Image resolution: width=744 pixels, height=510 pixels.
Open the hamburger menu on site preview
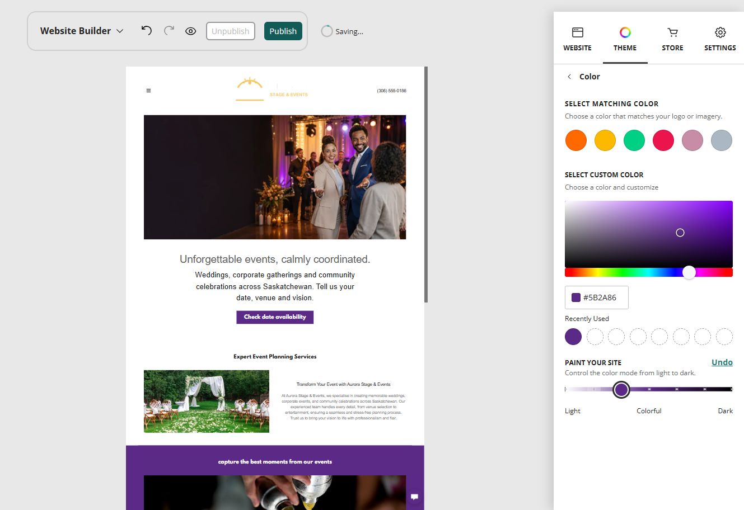coord(148,91)
